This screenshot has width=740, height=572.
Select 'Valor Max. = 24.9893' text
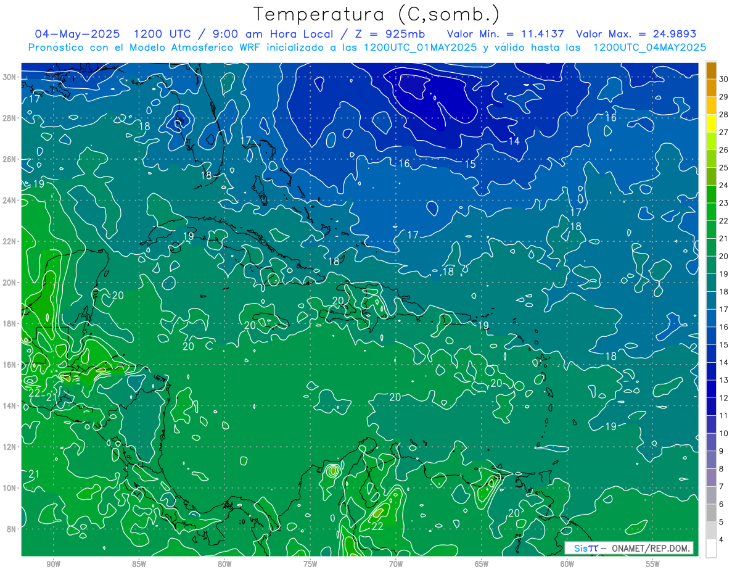(x=636, y=34)
